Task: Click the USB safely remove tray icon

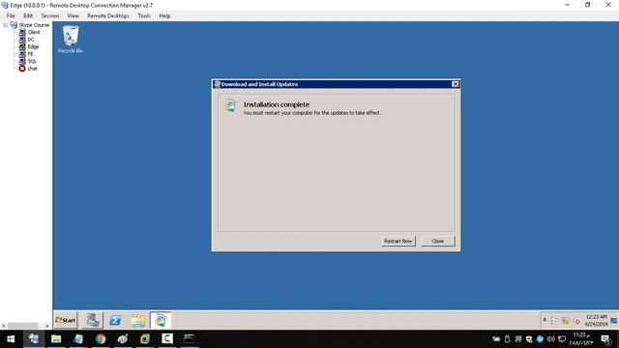Action: (507, 339)
